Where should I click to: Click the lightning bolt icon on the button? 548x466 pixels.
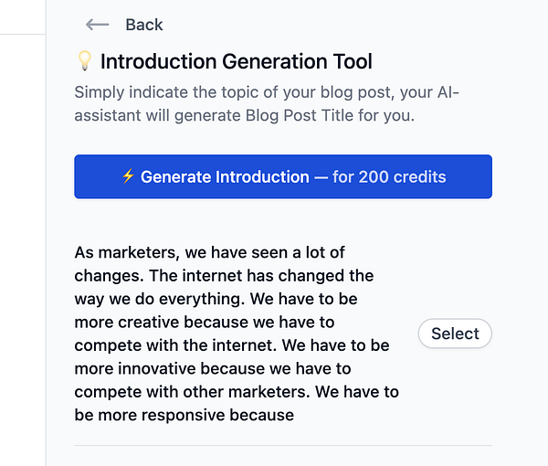[x=128, y=176]
